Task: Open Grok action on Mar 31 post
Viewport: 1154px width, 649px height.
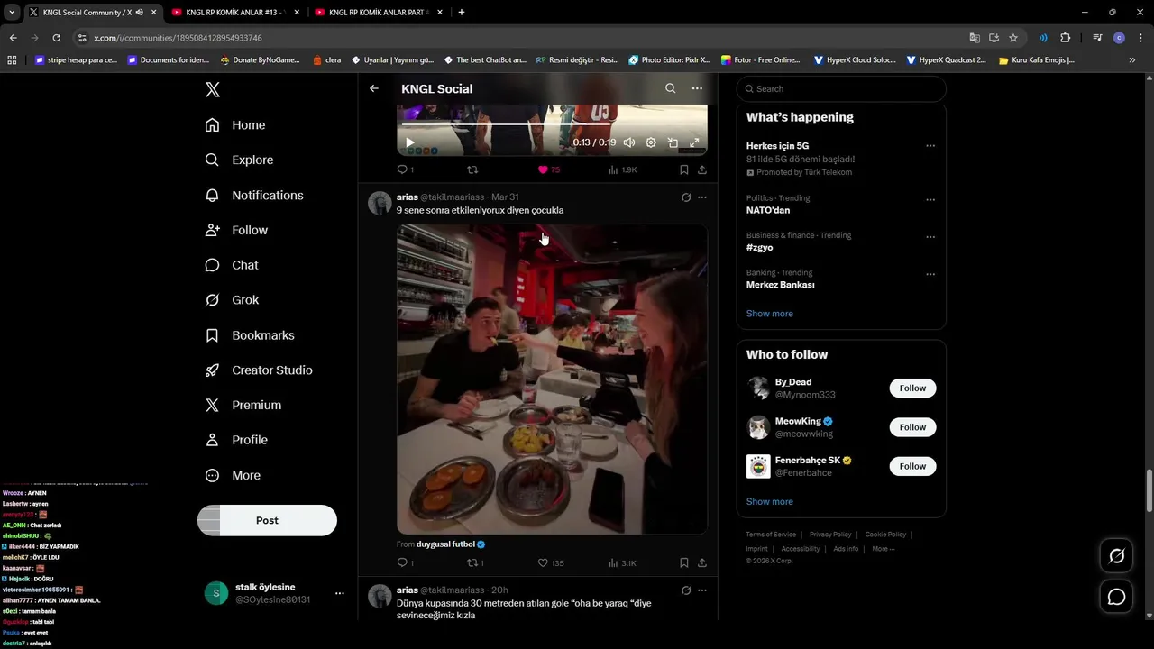Action: (x=685, y=197)
